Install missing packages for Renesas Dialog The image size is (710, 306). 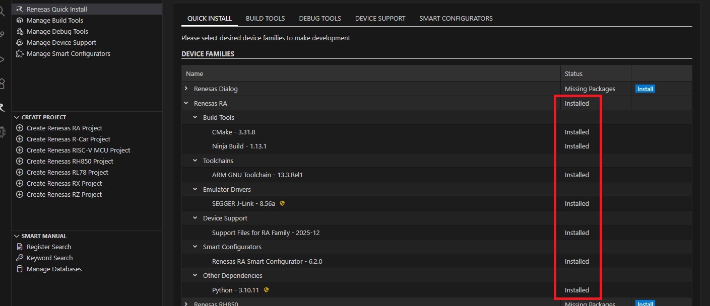point(645,89)
